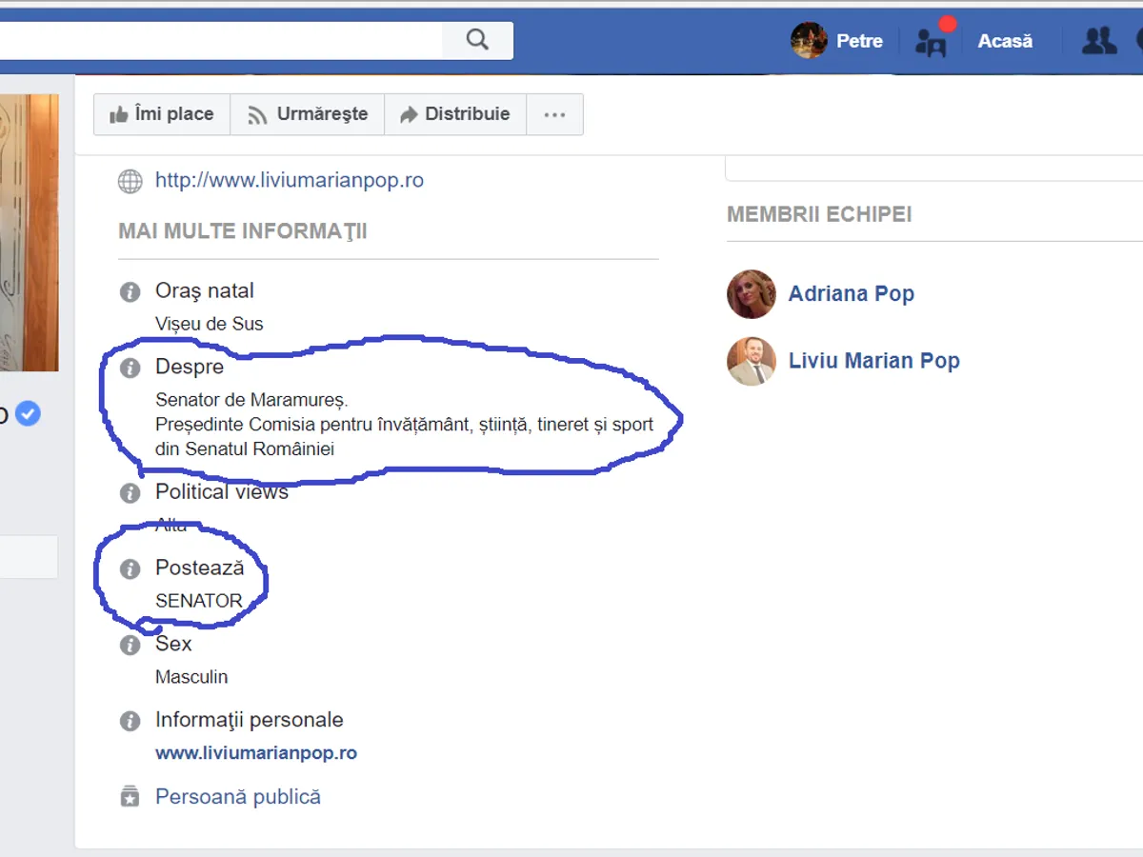Click info icon next to Sex
The image size is (1143, 857).
coord(130,645)
